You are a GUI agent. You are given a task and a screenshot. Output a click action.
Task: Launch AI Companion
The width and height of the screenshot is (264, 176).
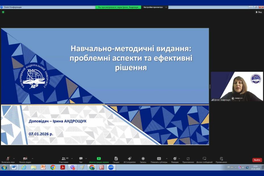[129, 159]
